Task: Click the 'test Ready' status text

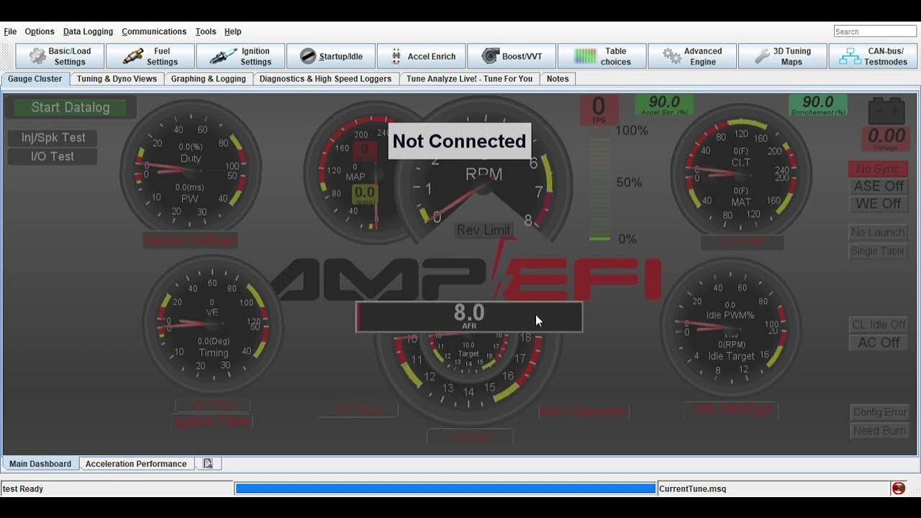Action: coord(23,489)
